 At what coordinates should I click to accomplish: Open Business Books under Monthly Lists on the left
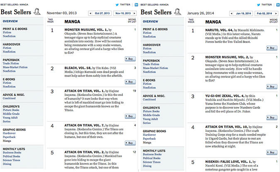click(x=12, y=153)
